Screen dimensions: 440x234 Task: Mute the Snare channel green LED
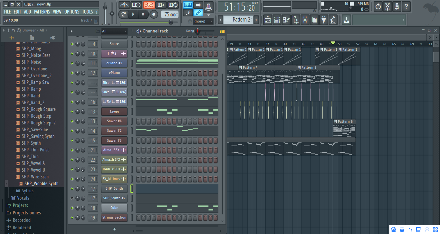pyautogui.click(x=72, y=44)
